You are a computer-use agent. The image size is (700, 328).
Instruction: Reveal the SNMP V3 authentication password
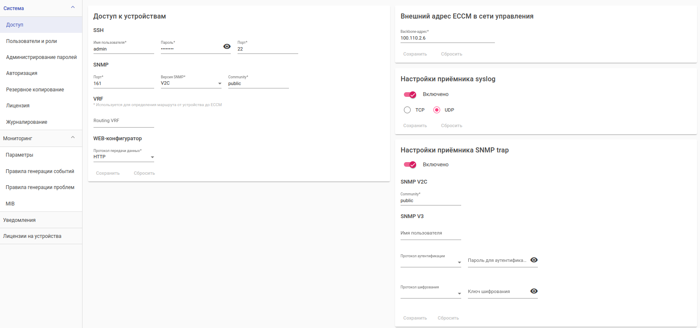click(x=534, y=260)
